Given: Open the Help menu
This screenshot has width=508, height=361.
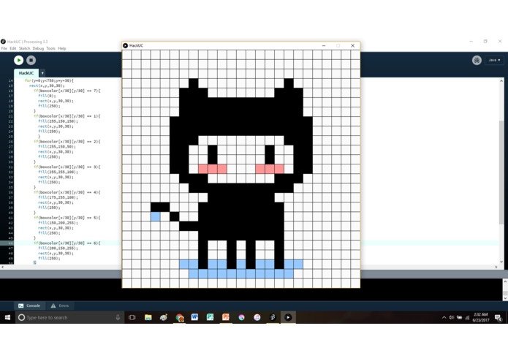Looking at the screenshot, I should pyautogui.click(x=62, y=48).
